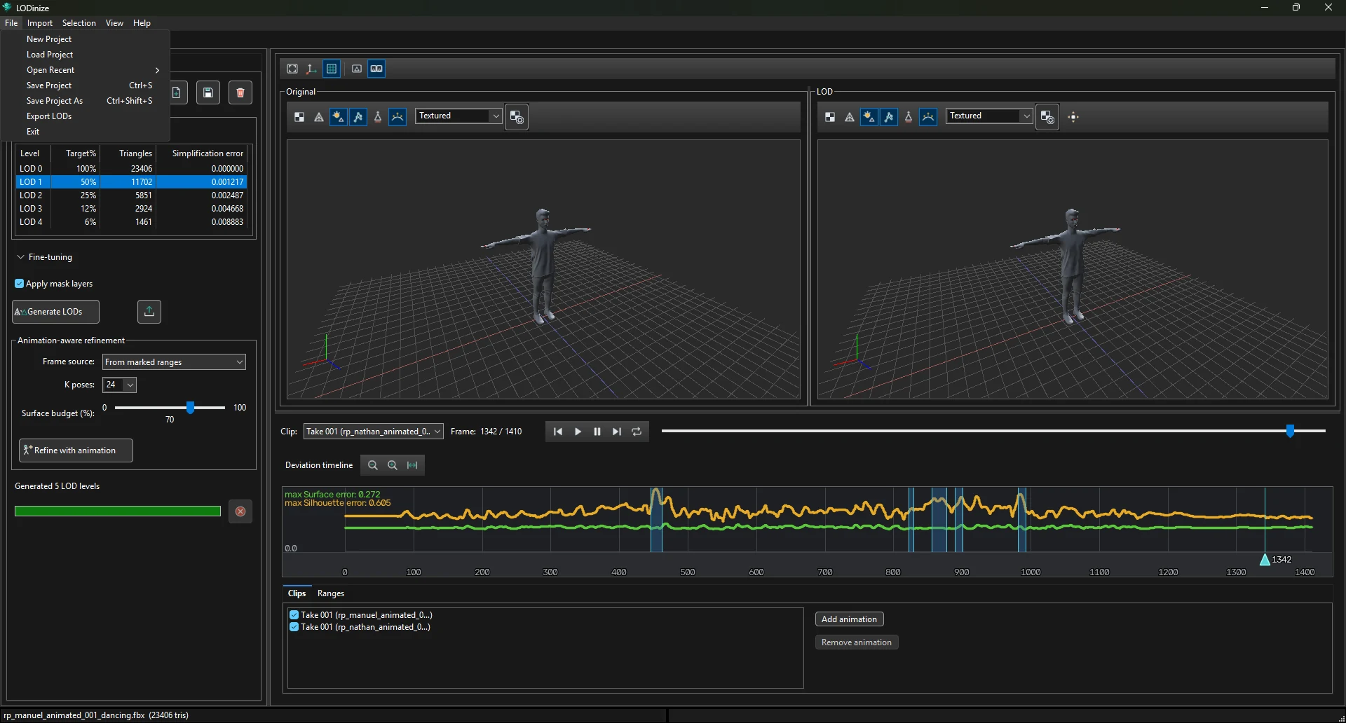Screen dimensions: 1346x723
Task: Click the Add animation button
Action: click(x=849, y=619)
